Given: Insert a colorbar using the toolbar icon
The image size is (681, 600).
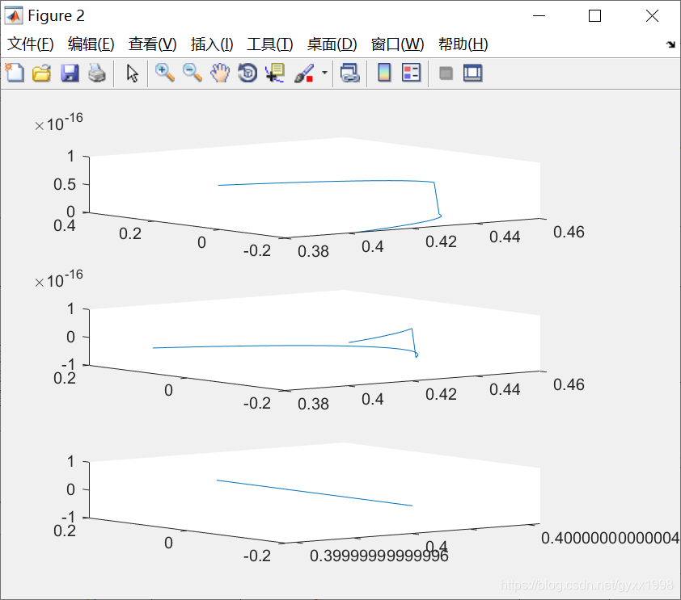Looking at the screenshot, I should click(x=384, y=73).
